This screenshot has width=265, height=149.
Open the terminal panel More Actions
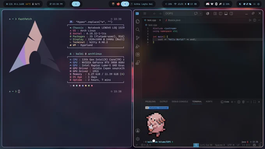(x=248, y=102)
